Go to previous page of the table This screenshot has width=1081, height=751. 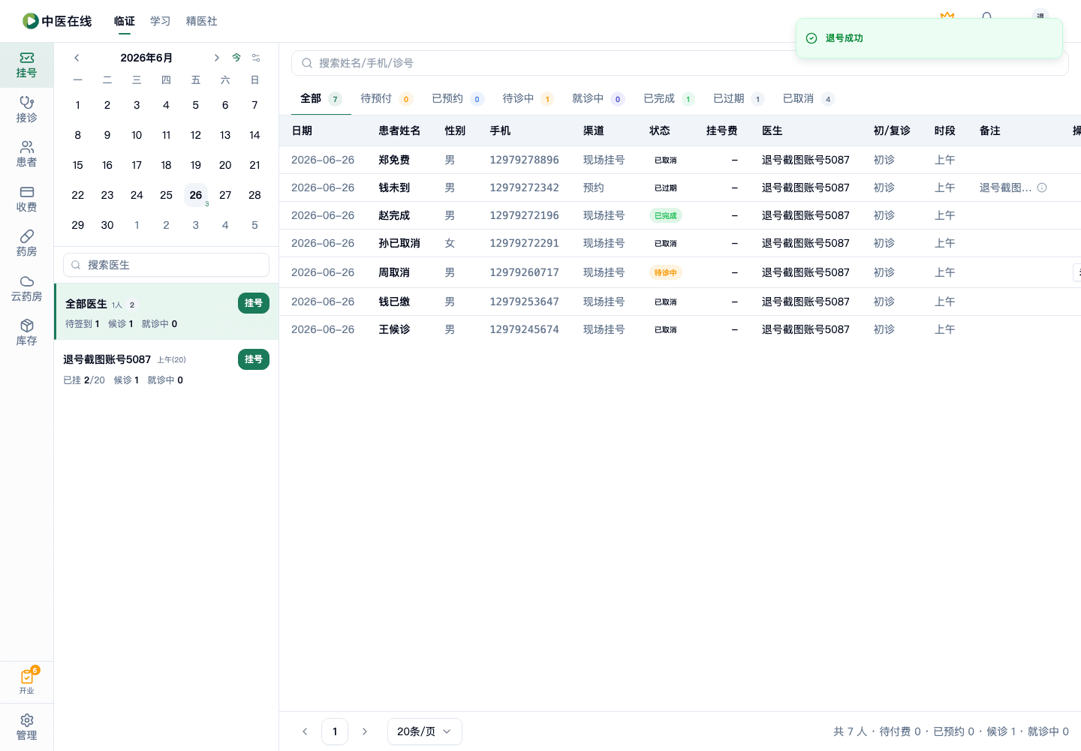tap(305, 731)
